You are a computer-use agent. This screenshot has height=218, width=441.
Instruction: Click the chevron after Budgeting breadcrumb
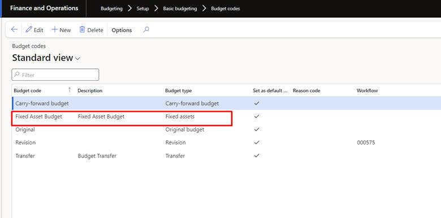[x=129, y=8]
